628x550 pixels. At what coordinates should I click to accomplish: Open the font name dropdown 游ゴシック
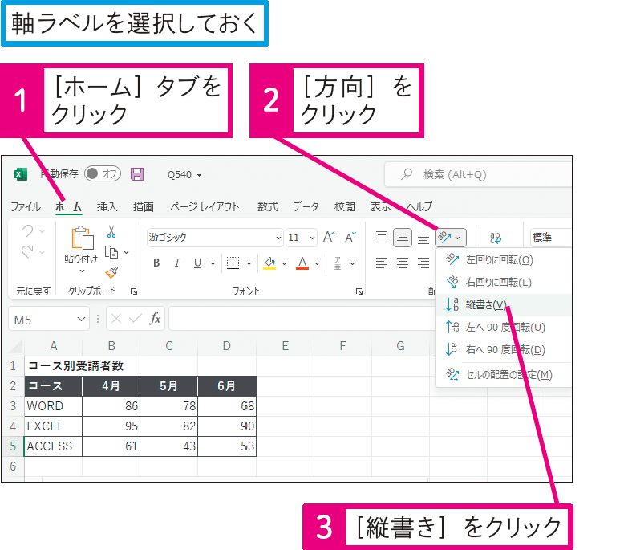(215, 238)
